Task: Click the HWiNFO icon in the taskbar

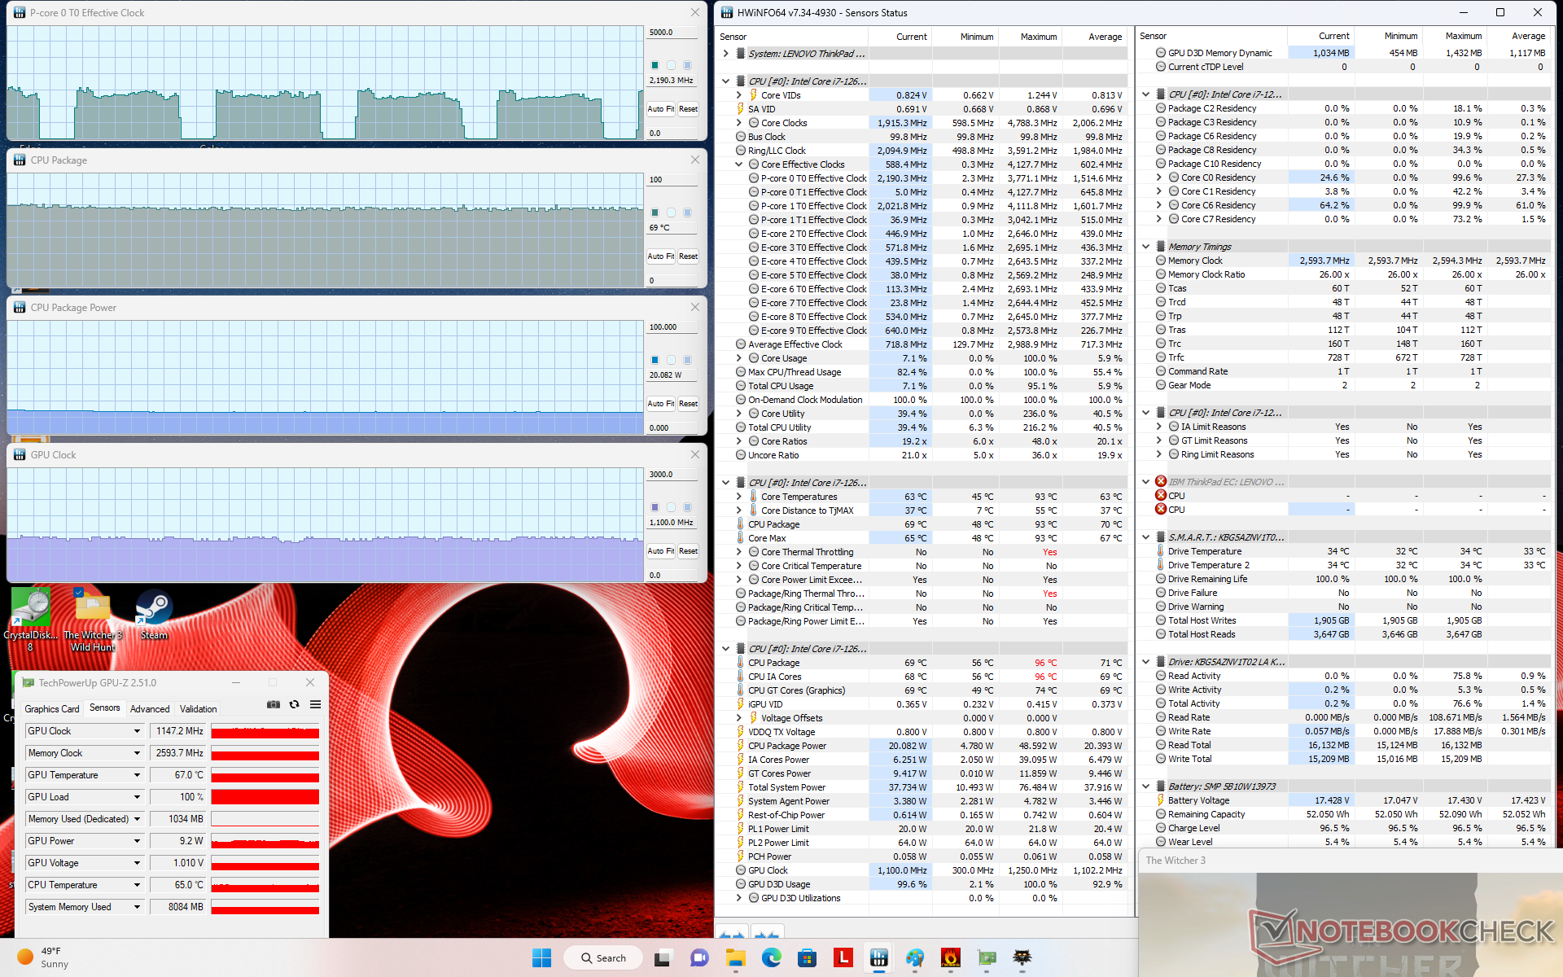Action: pos(878,957)
